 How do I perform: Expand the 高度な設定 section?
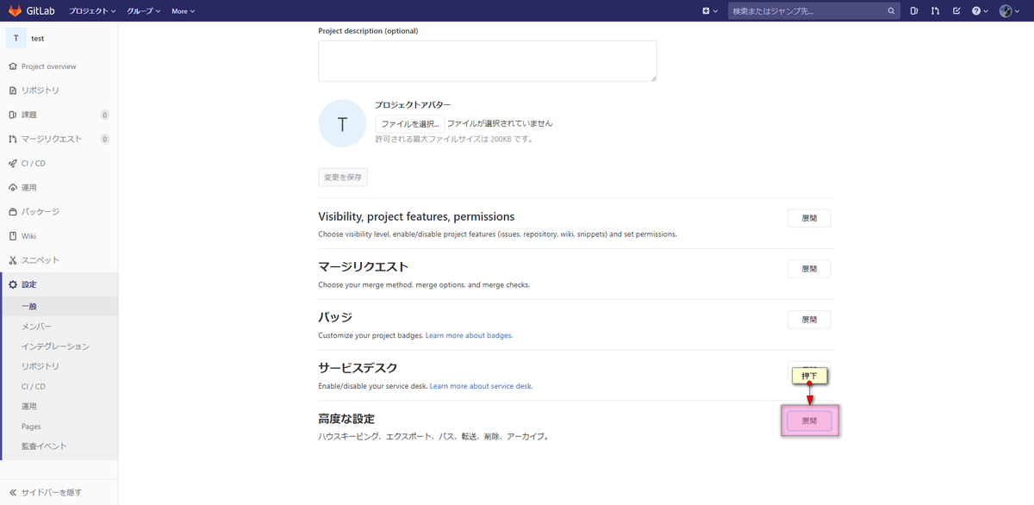808,420
